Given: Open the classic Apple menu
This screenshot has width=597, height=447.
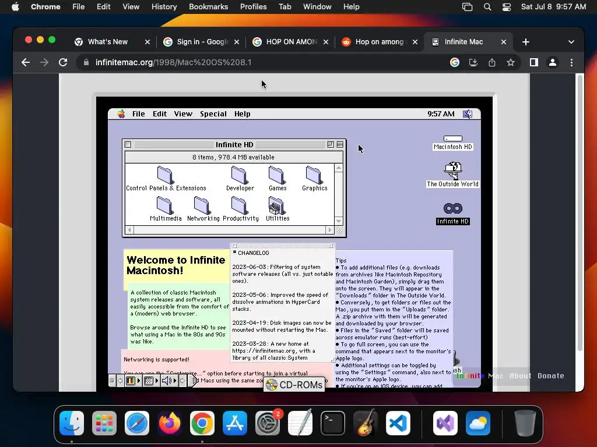Looking at the screenshot, I should pos(121,113).
